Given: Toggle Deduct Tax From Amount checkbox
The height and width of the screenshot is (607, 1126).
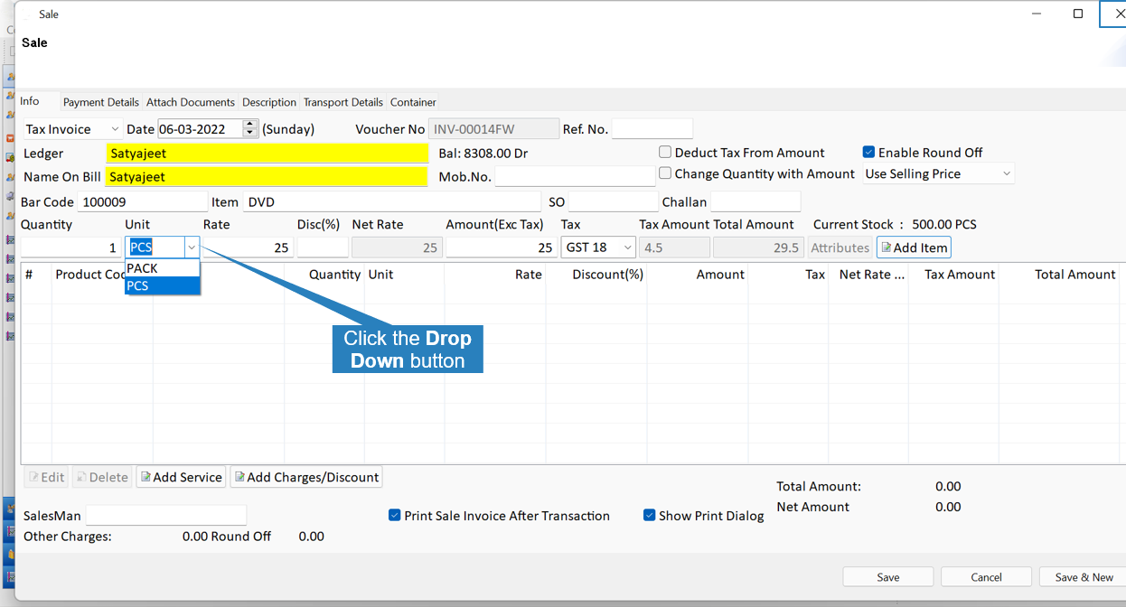Looking at the screenshot, I should (665, 153).
